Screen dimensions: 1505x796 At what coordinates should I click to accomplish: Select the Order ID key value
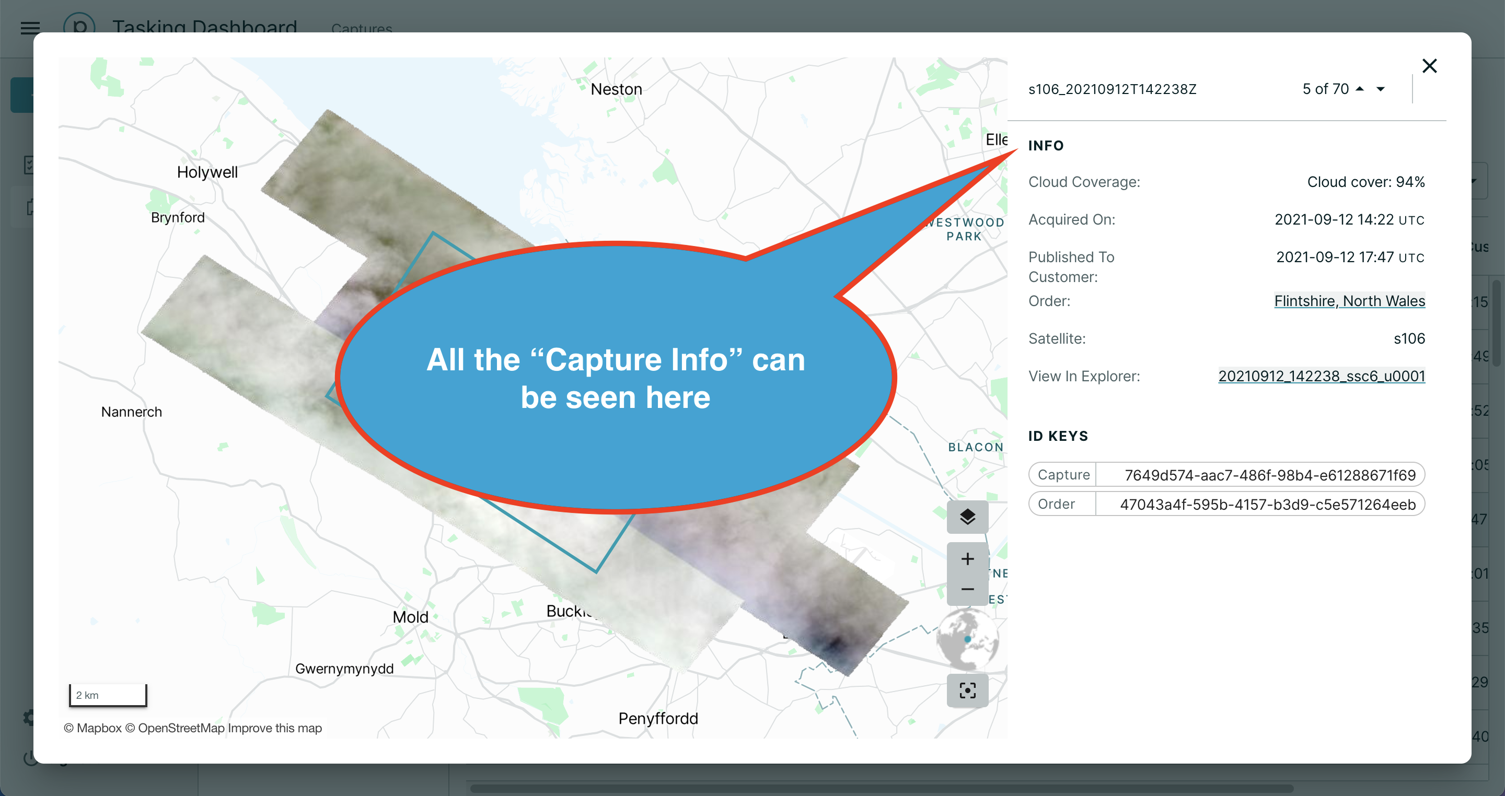click(1268, 504)
